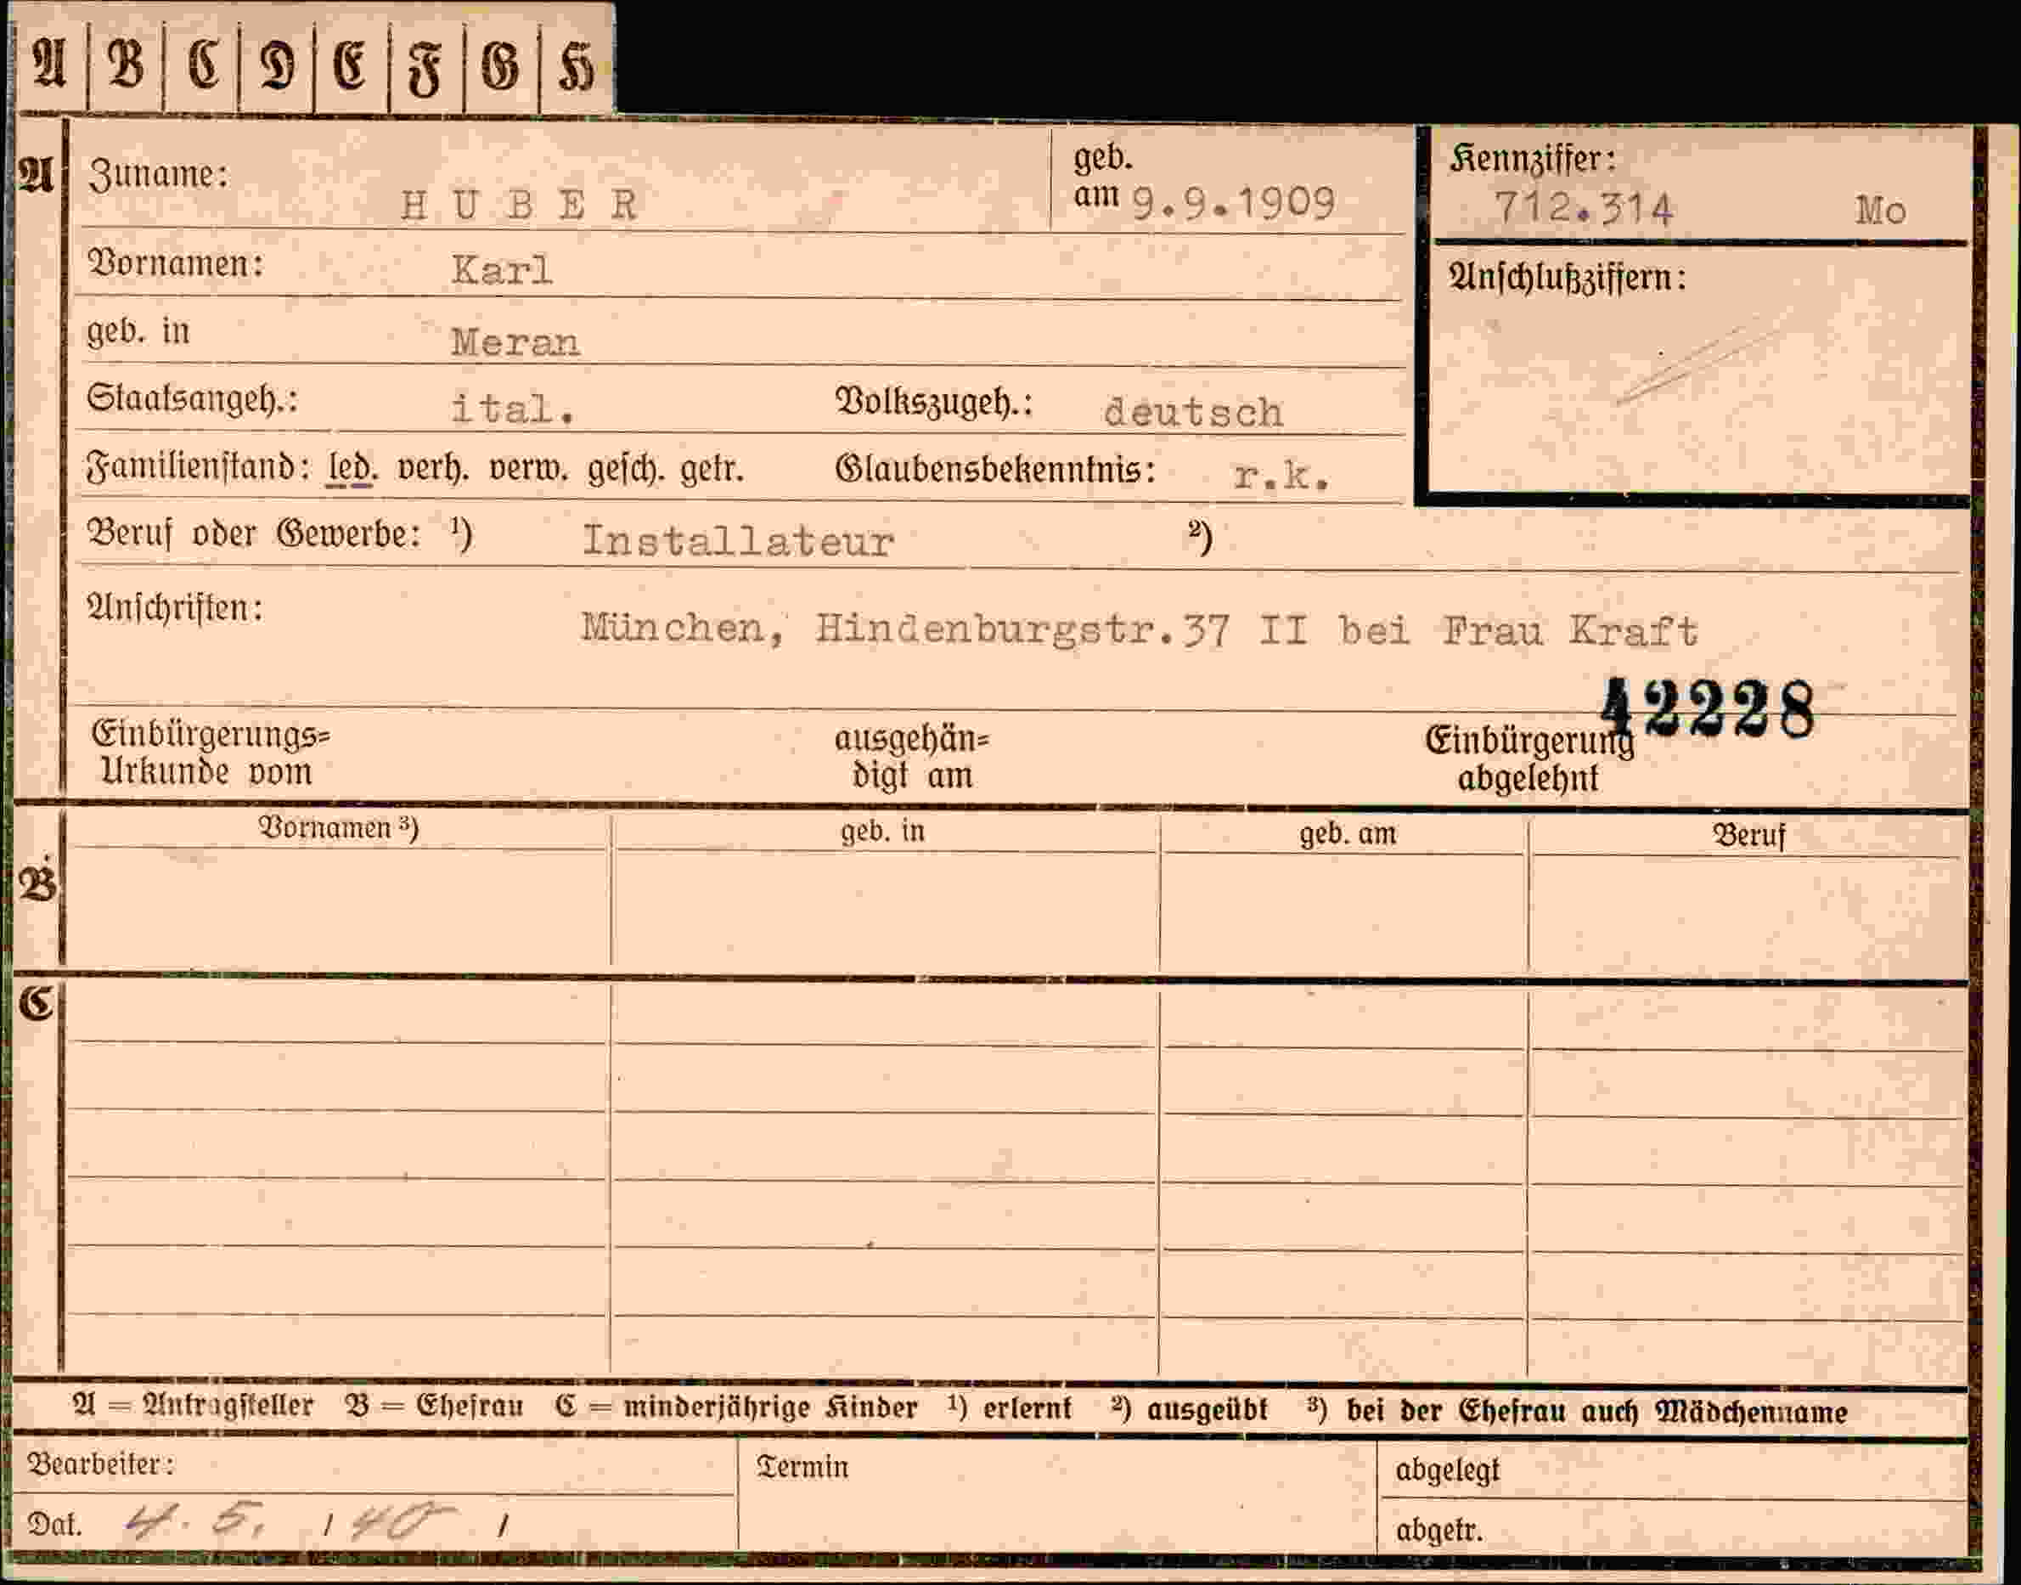Click the index tab letter F
Image resolution: width=2021 pixels, height=1585 pixels.
point(424,70)
